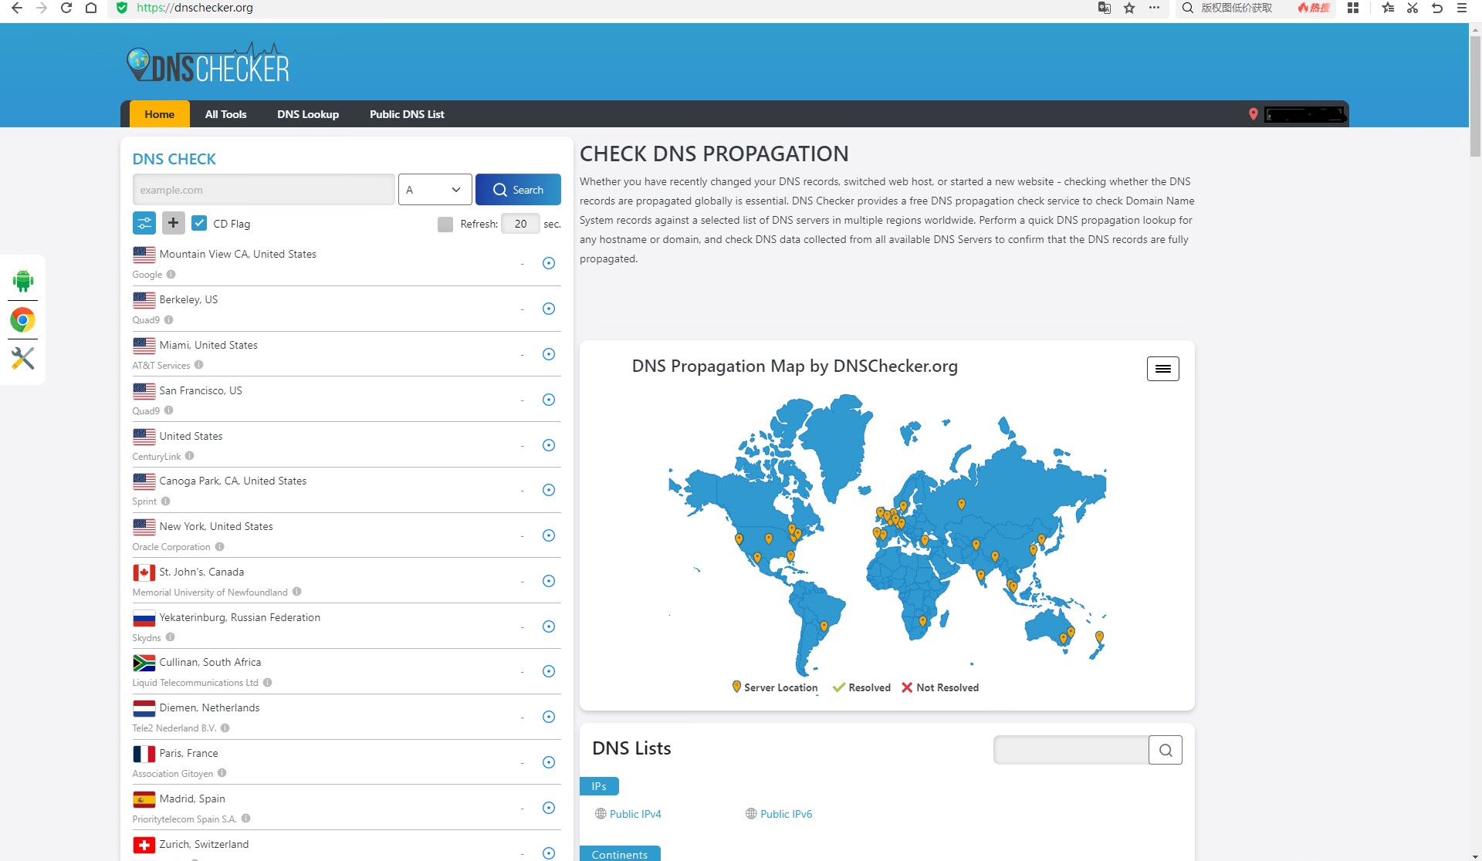Click the browser undo arrow icon
The width and height of the screenshot is (1482, 861).
(x=1436, y=8)
